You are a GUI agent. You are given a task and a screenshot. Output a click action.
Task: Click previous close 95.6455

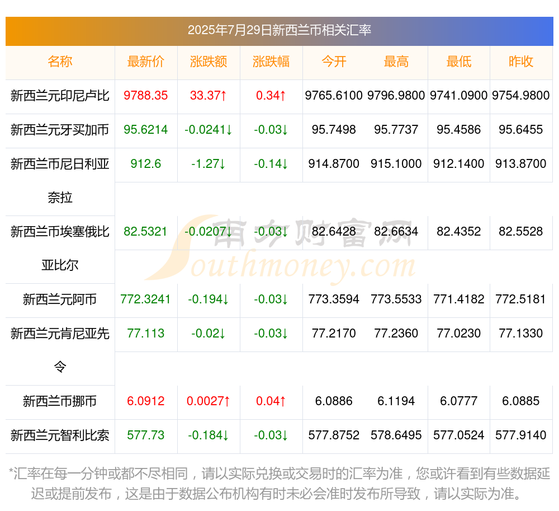521,129
